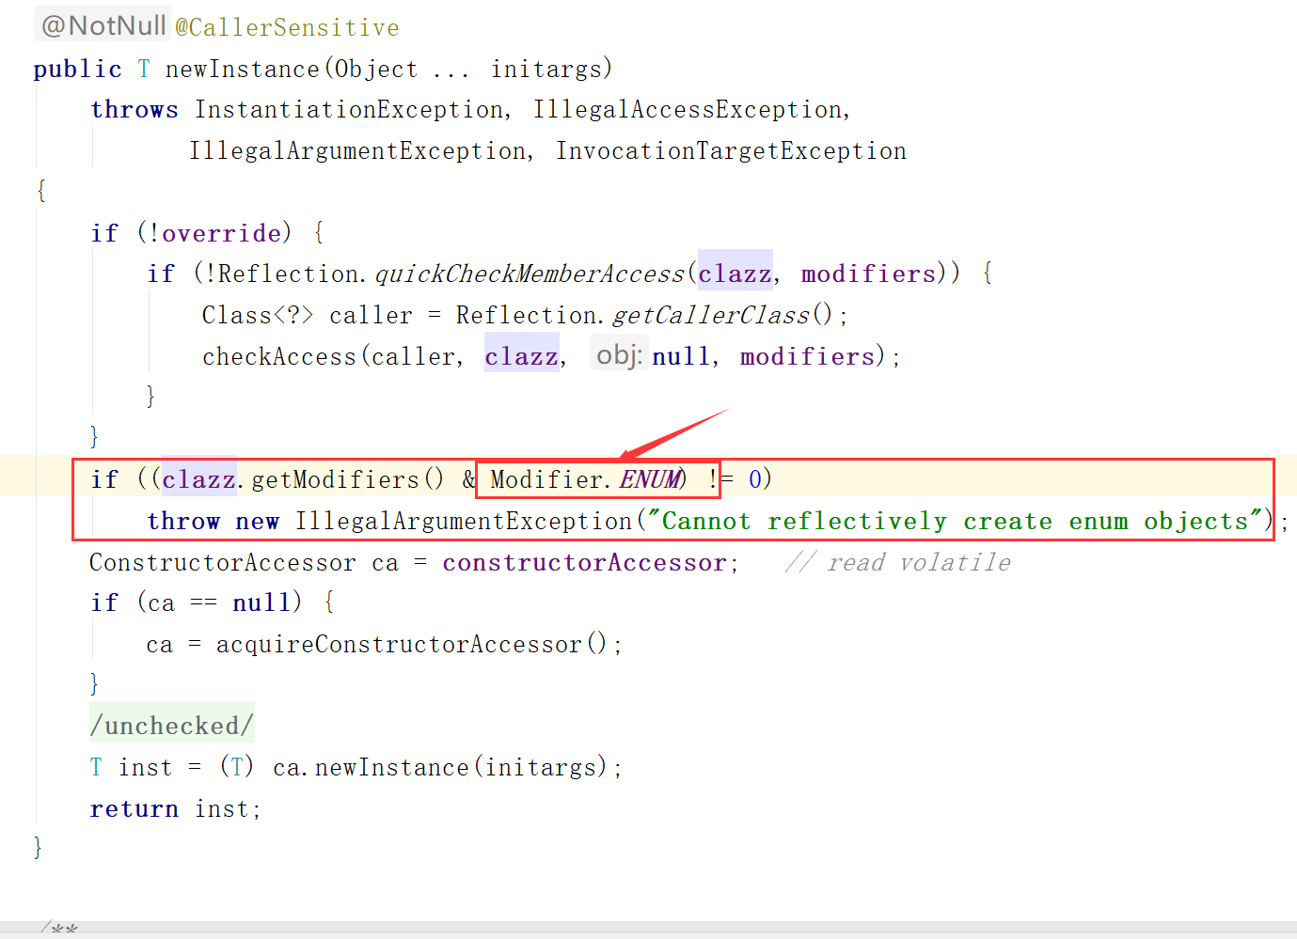The width and height of the screenshot is (1297, 939).
Task: Click the initargs parameter in method signature
Action: [546, 70]
